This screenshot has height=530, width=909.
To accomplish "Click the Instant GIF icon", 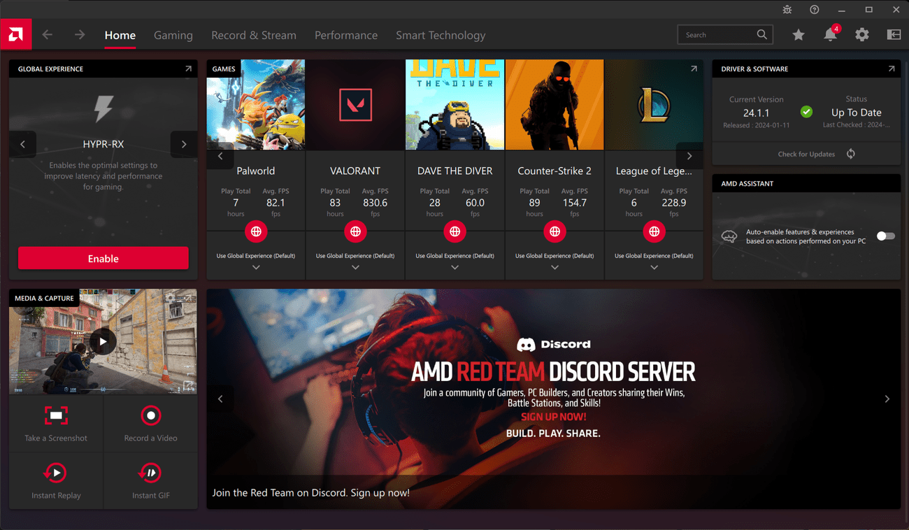I will point(150,473).
